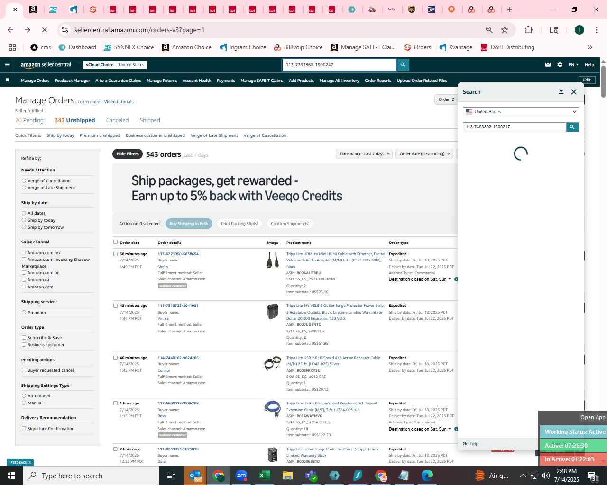
Task: Open the browser zoom magnifier icon
Action: pyautogui.click(x=489, y=30)
